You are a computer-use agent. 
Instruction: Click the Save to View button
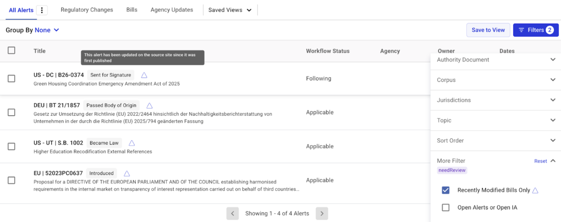click(488, 30)
